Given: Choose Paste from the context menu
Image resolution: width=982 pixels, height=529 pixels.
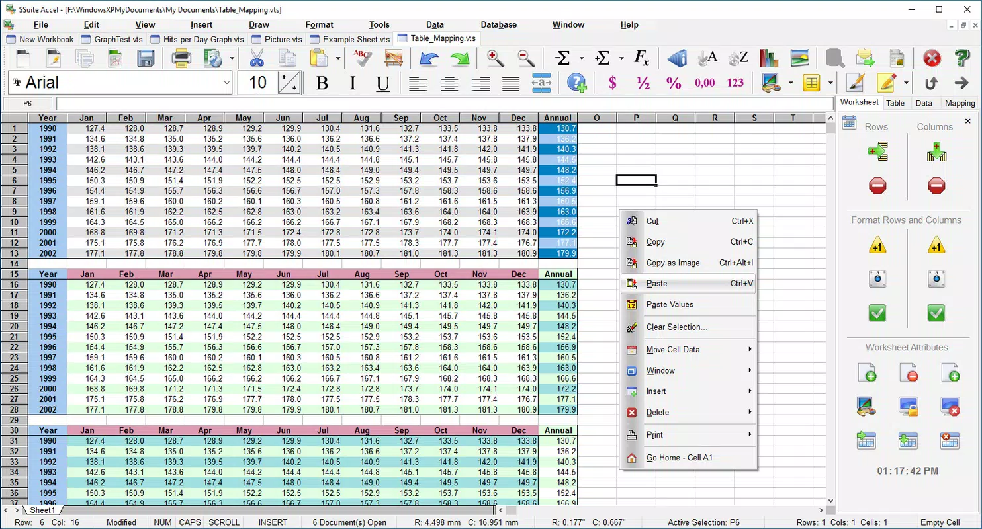Looking at the screenshot, I should (688, 284).
